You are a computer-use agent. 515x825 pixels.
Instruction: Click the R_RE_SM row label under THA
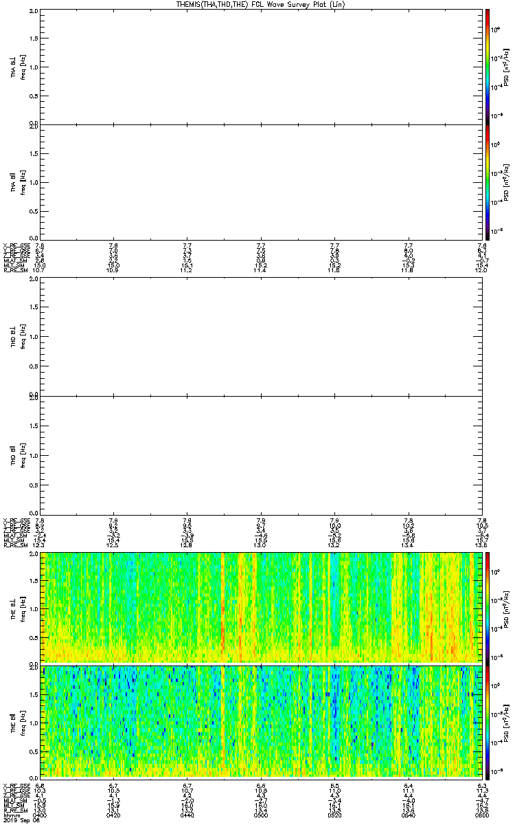click(x=16, y=270)
